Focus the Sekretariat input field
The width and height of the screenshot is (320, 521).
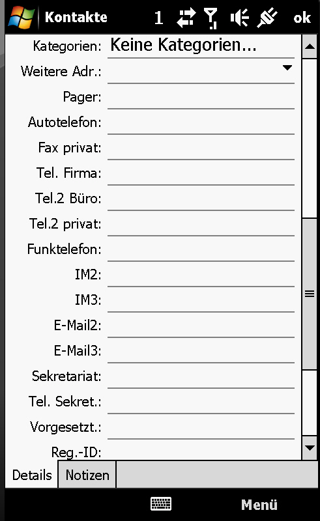tap(201, 376)
